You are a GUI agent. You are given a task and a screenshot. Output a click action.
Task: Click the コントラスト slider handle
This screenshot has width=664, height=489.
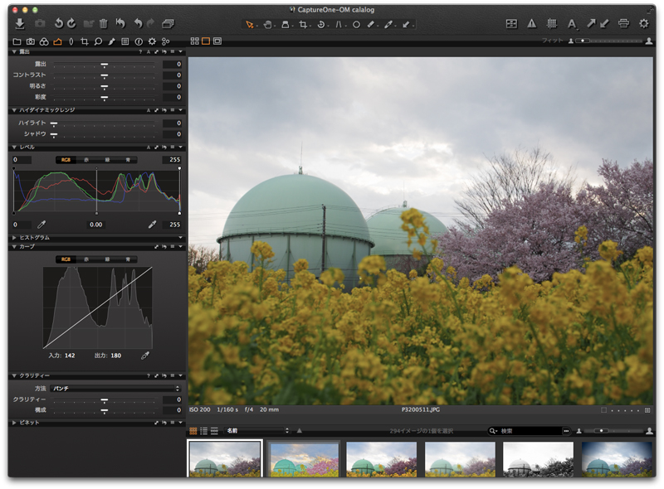click(x=105, y=75)
